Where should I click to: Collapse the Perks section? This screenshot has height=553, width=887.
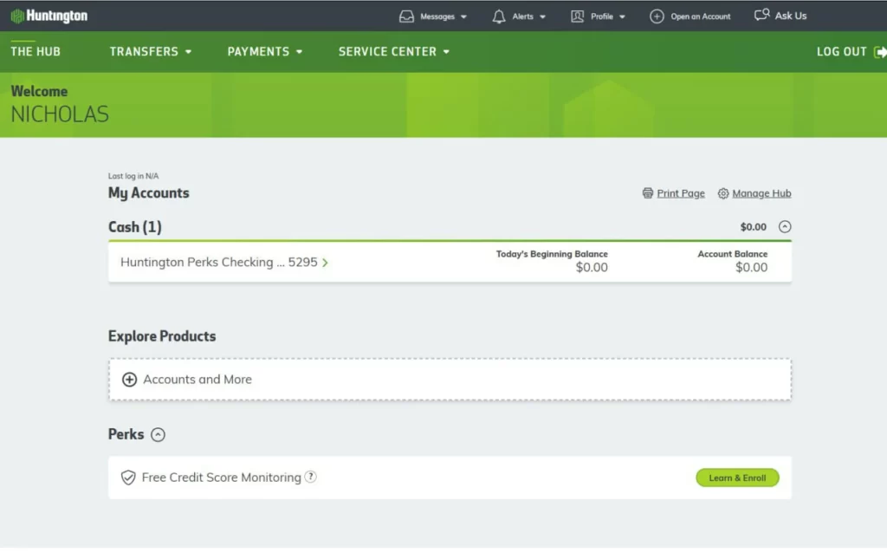coord(158,435)
